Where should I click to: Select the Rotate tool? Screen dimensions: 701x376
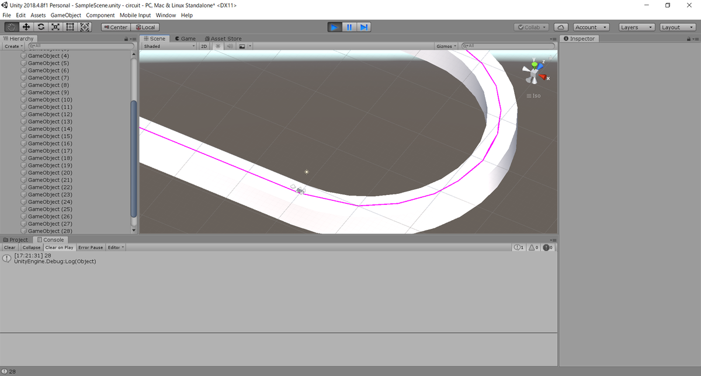coord(41,27)
